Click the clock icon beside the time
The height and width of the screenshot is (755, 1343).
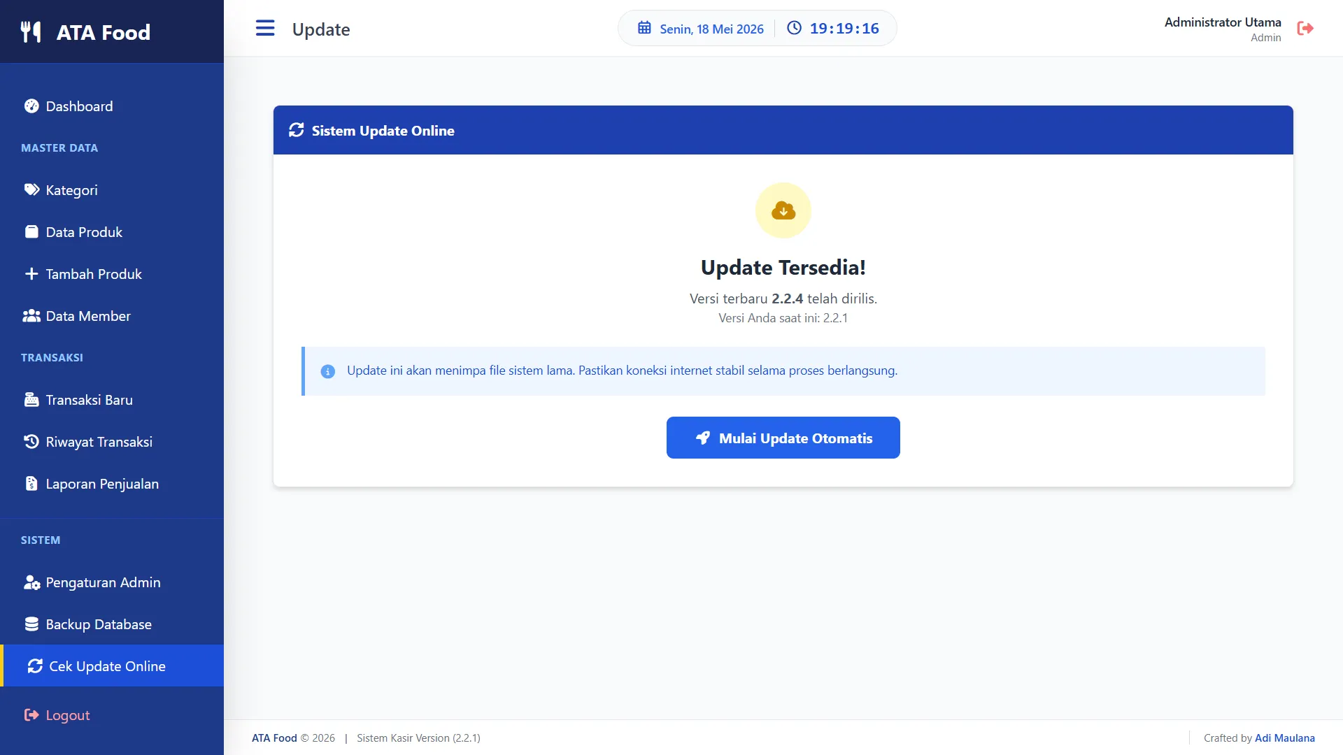[794, 28]
